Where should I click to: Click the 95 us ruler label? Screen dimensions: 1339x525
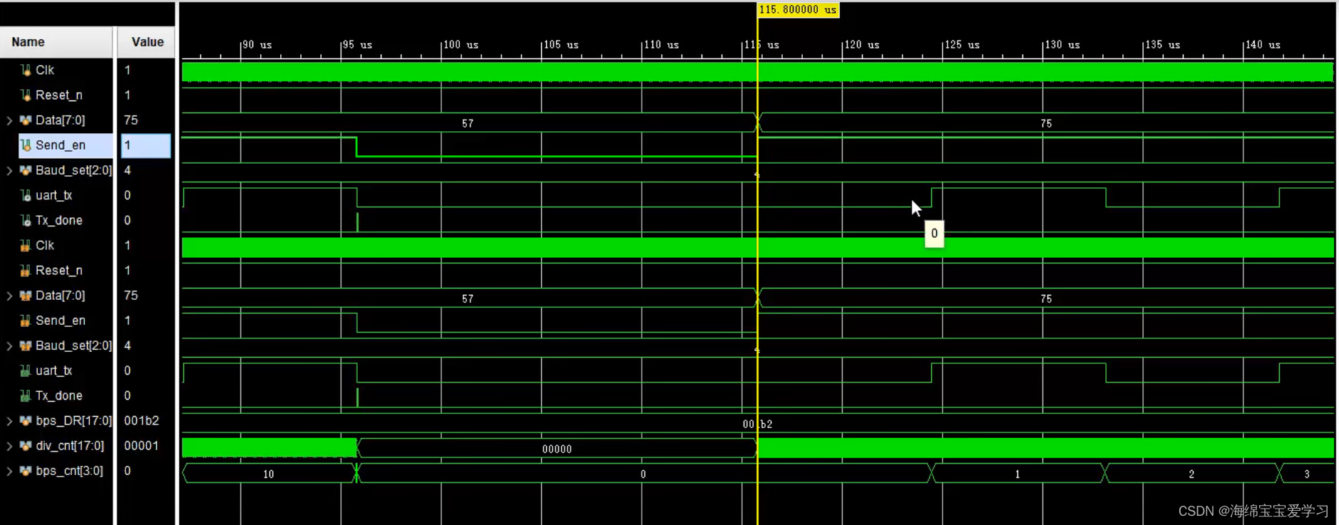357,45
